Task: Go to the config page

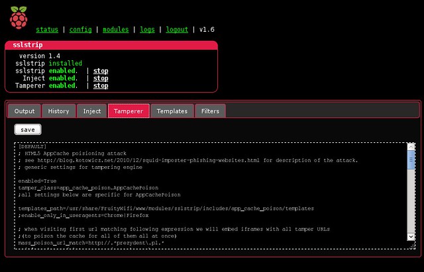Action: pyautogui.click(x=80, y=29)
